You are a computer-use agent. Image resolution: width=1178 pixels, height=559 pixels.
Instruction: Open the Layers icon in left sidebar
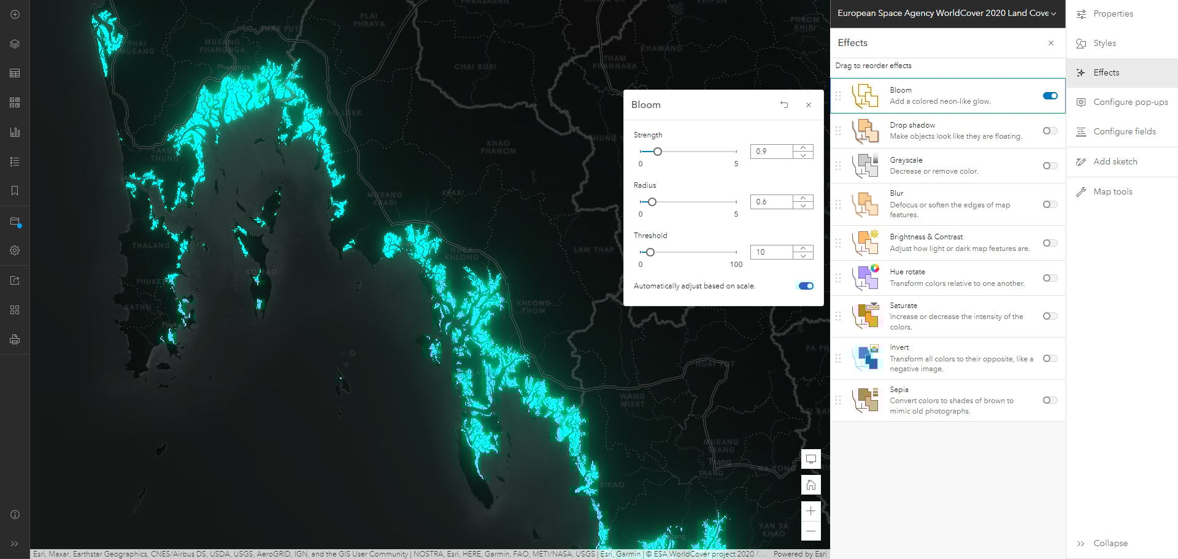15,44
